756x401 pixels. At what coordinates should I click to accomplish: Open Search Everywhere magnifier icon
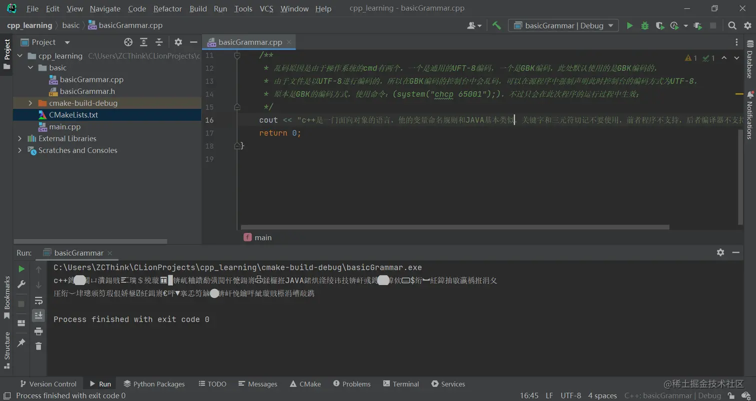tap(732, 25)
